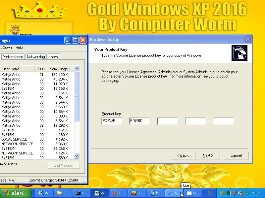Sort processes by CPU column
The image size is (265, 198).
[41, 69]
